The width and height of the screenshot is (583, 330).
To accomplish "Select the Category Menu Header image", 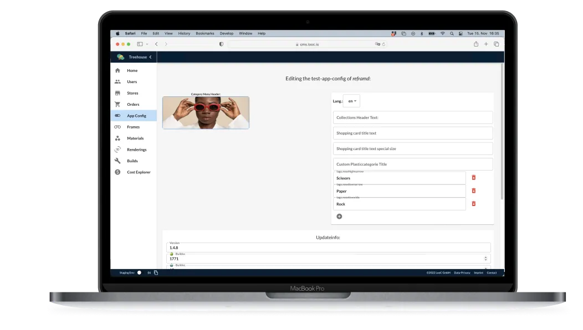I will [x=206, y=112].
